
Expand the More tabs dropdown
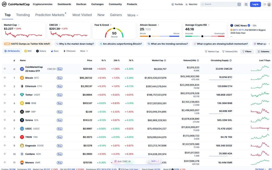[133, 15]
